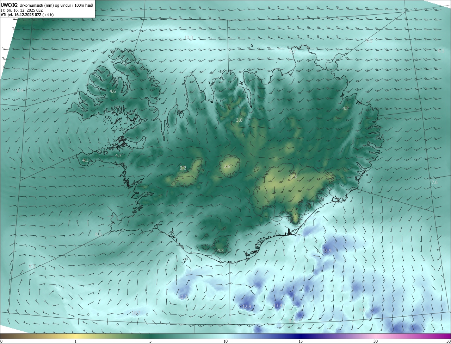Click the color scale label 0
This screenshot has height=344, width=451.
pyautogui.click(x=1, y=341)
